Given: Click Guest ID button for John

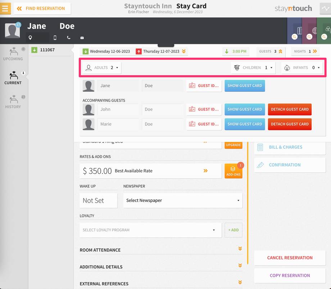Looking at the screenshot, I should (204, 109).
